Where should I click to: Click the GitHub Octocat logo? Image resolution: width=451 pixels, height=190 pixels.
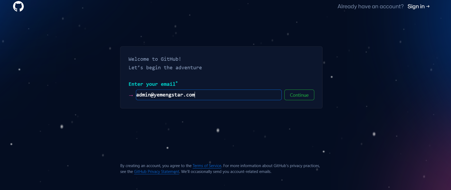pos(18,6)
